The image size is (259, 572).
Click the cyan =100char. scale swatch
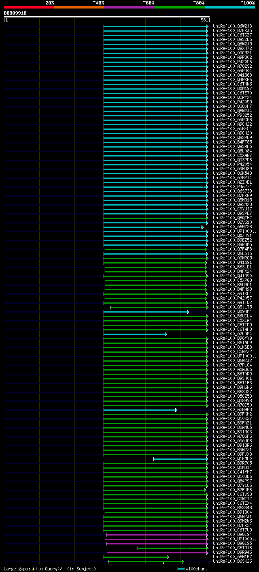(181, 569)
